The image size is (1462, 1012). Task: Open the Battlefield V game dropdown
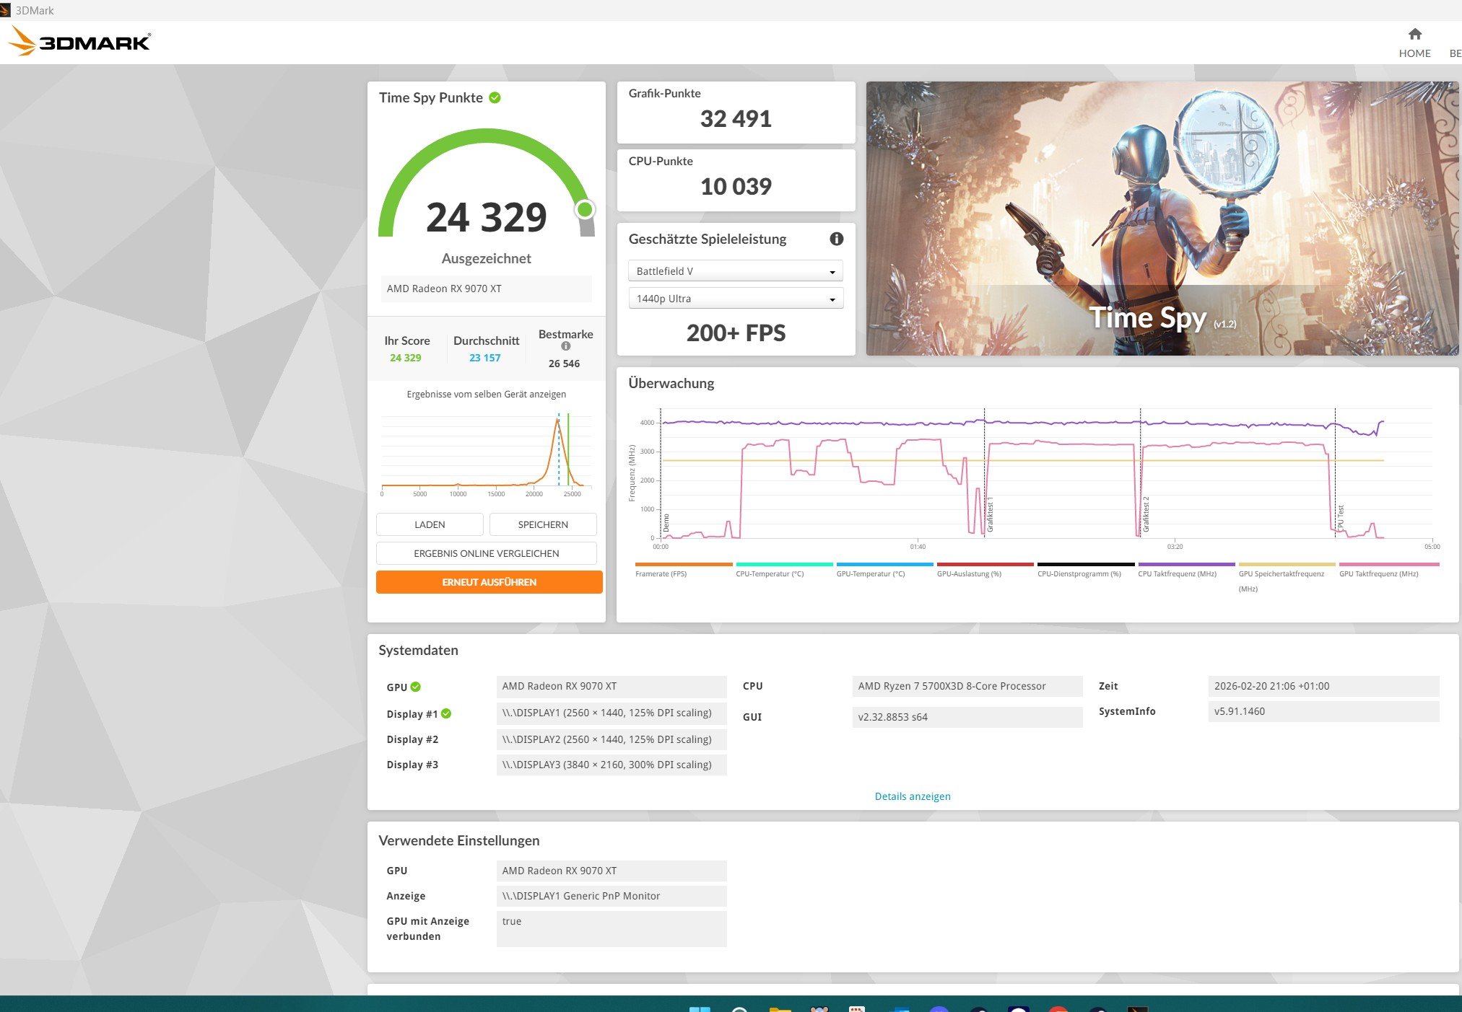[x=735, y=271]
